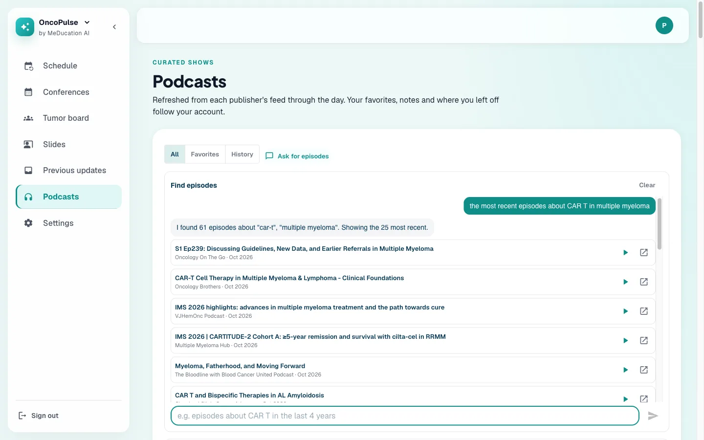Open the S1 Ep239 Discussing Guidelines title
Screen dimensions: 704x440
click(304, 249)
